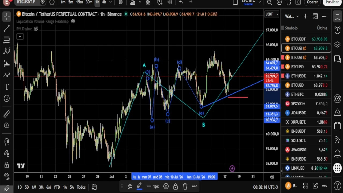Select ETHBTC in the watchlist
The image size is (343, 193).
[306, 94]
